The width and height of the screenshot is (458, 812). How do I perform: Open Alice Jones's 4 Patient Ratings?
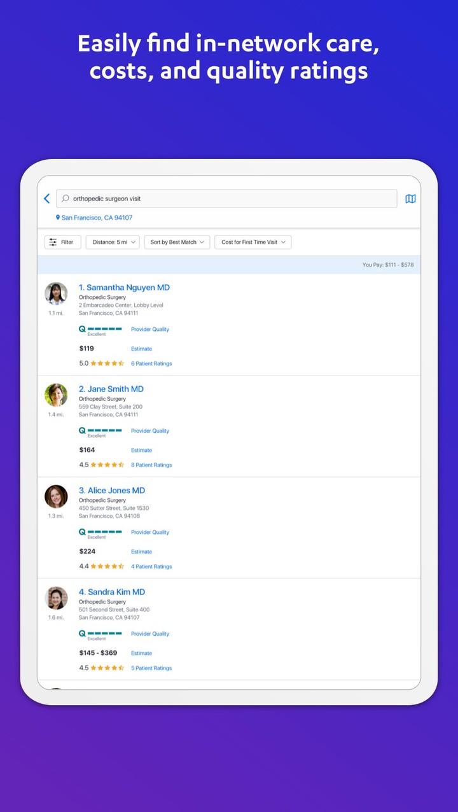[x=151, y=566]
